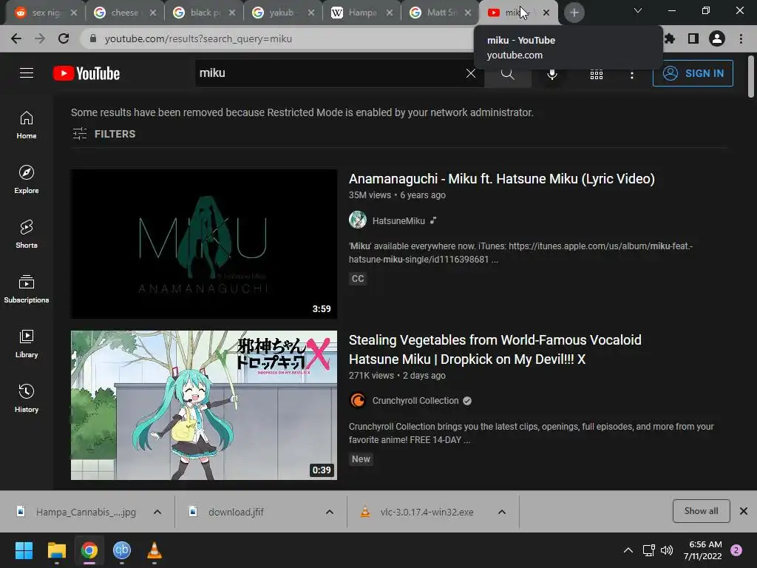Open VLC from taskbar

pyautogui.click(x=154, y=550)
